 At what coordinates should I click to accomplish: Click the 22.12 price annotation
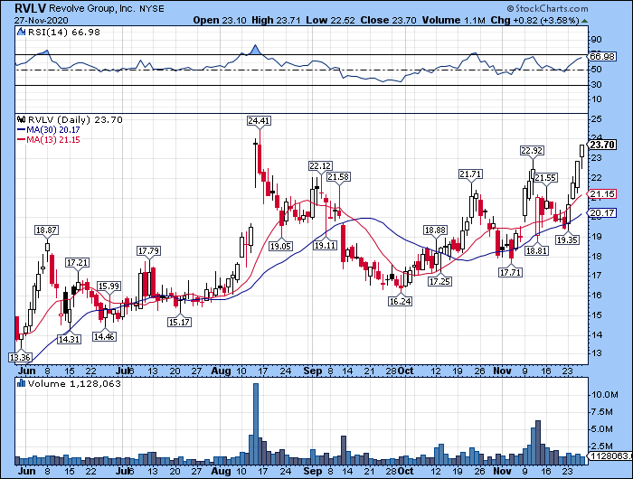[x=320, y=166]
